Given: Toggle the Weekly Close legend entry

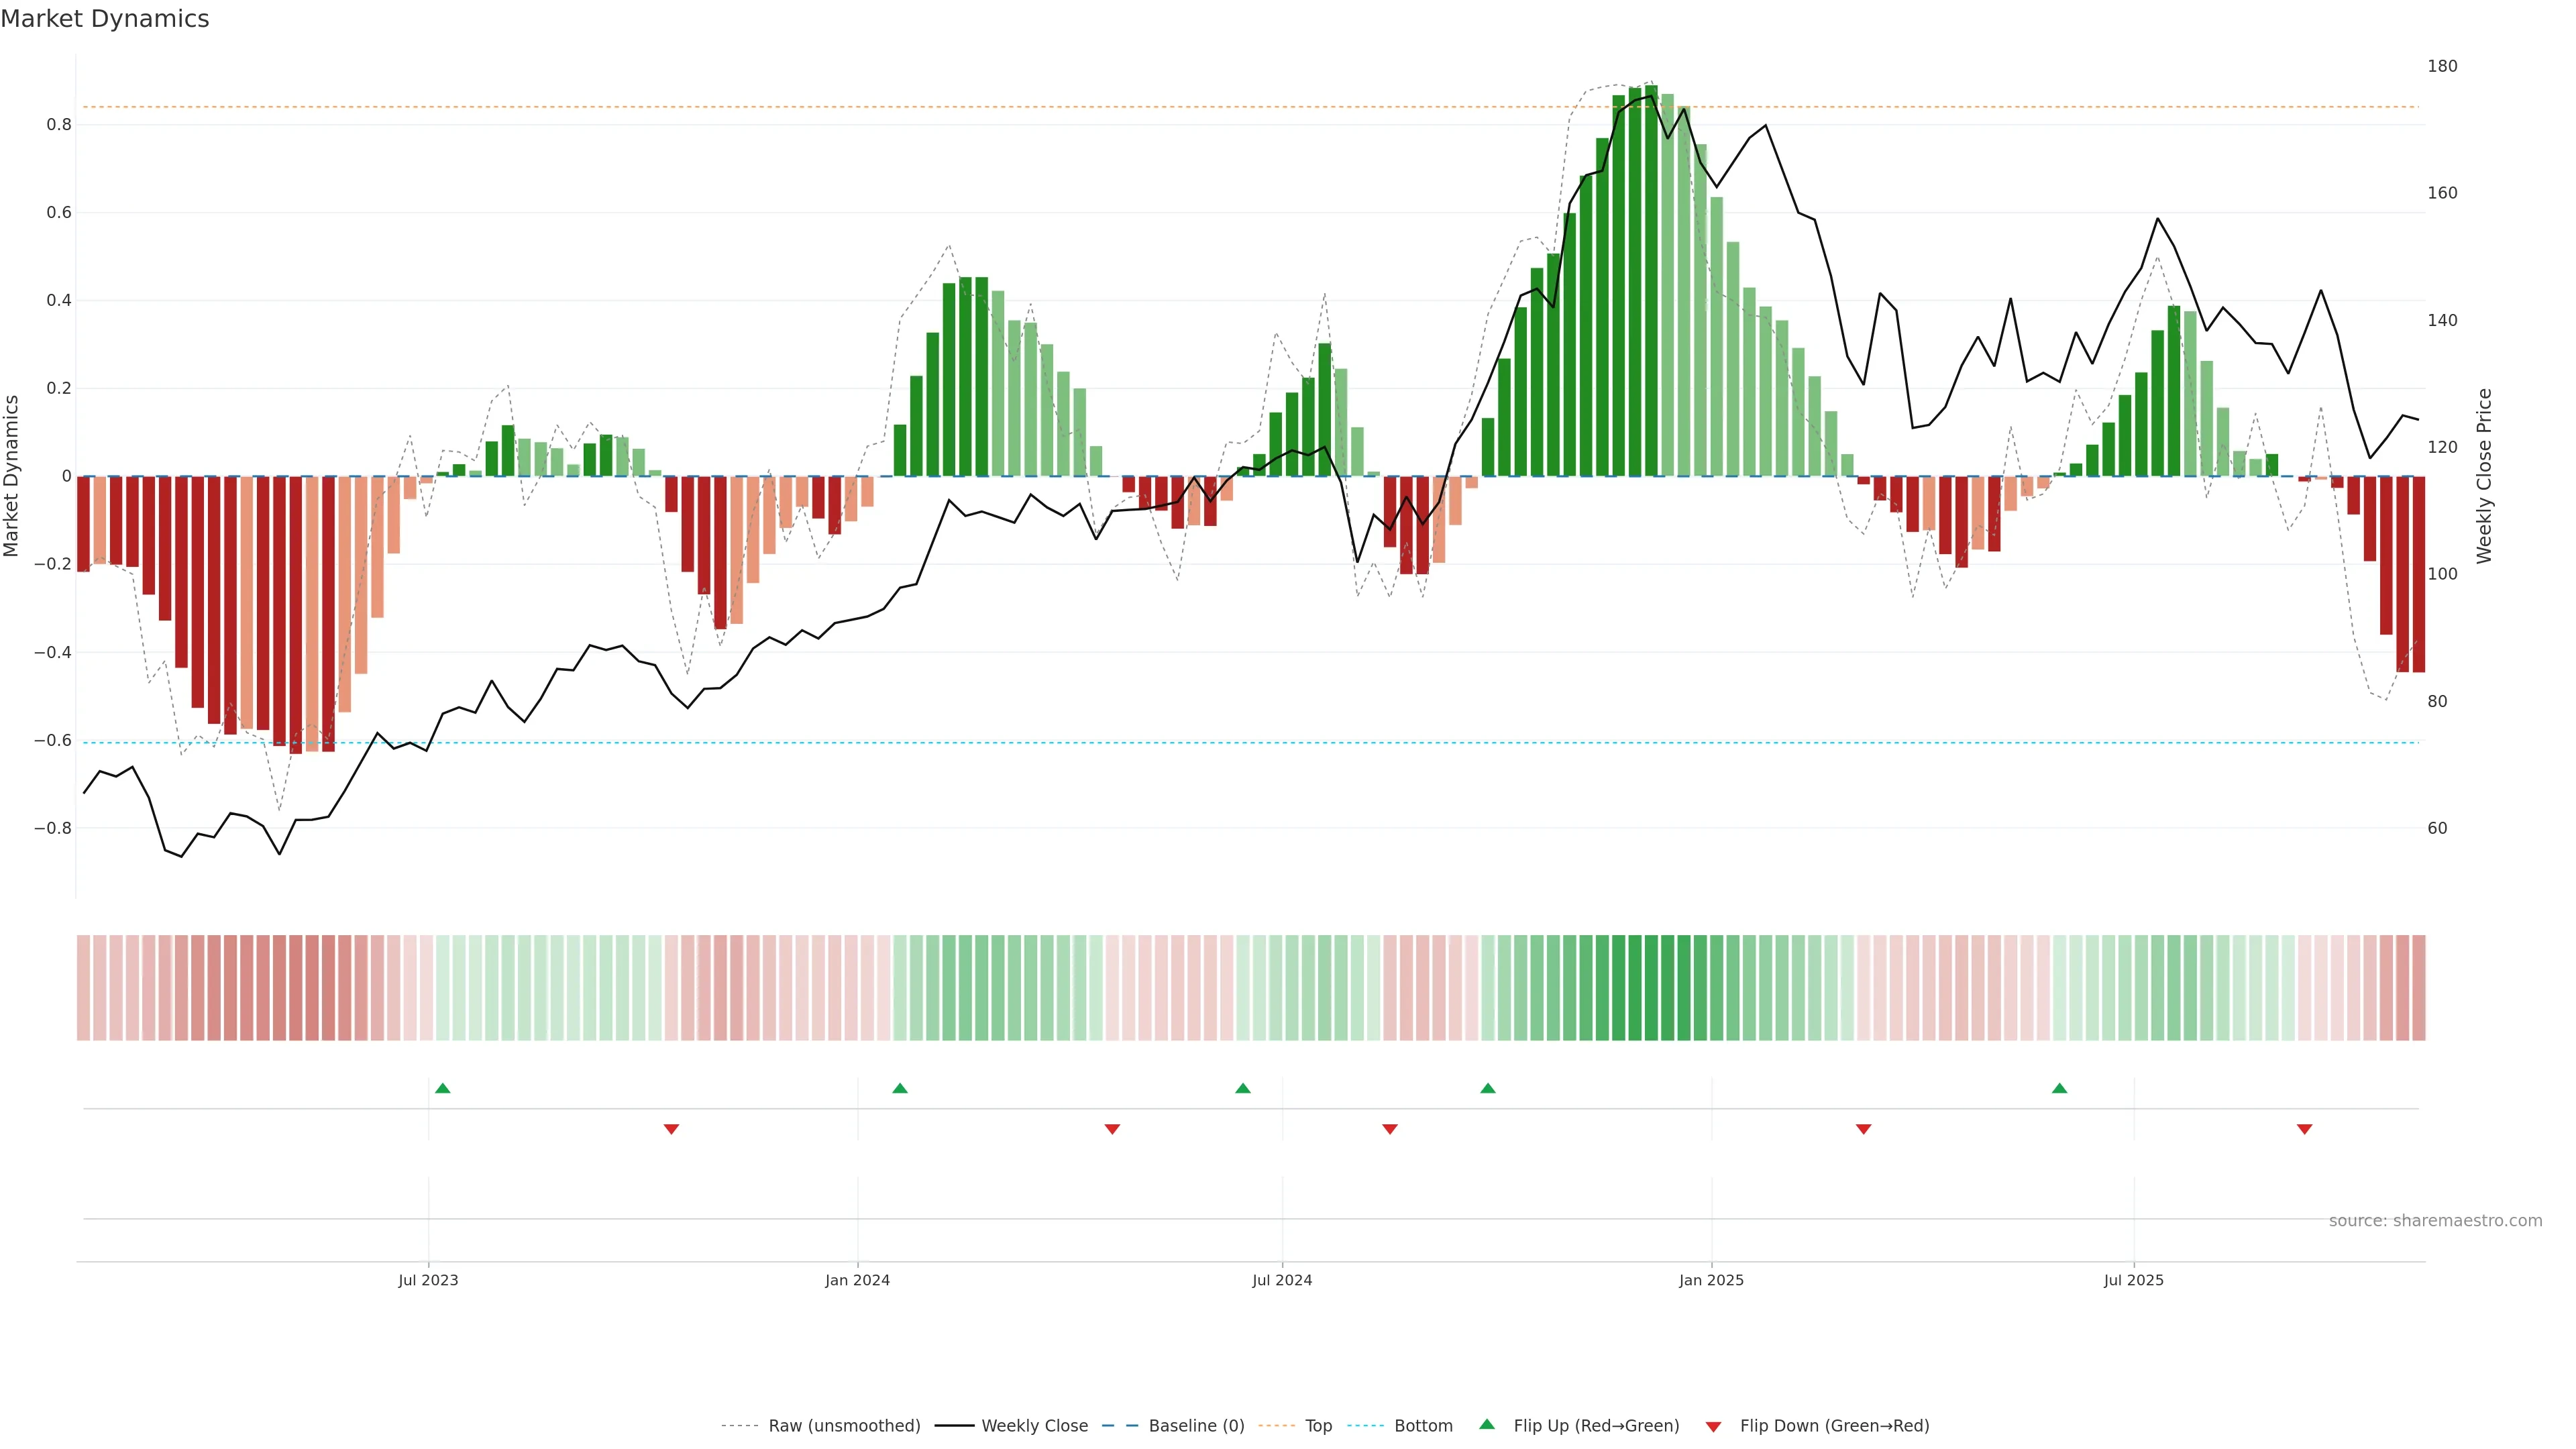Looking at the screenshot, I should [1034, 1426].
